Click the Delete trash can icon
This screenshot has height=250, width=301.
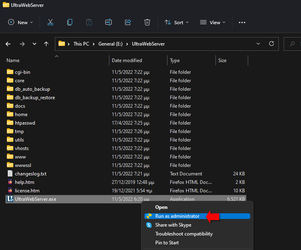[x=147, y=22]
